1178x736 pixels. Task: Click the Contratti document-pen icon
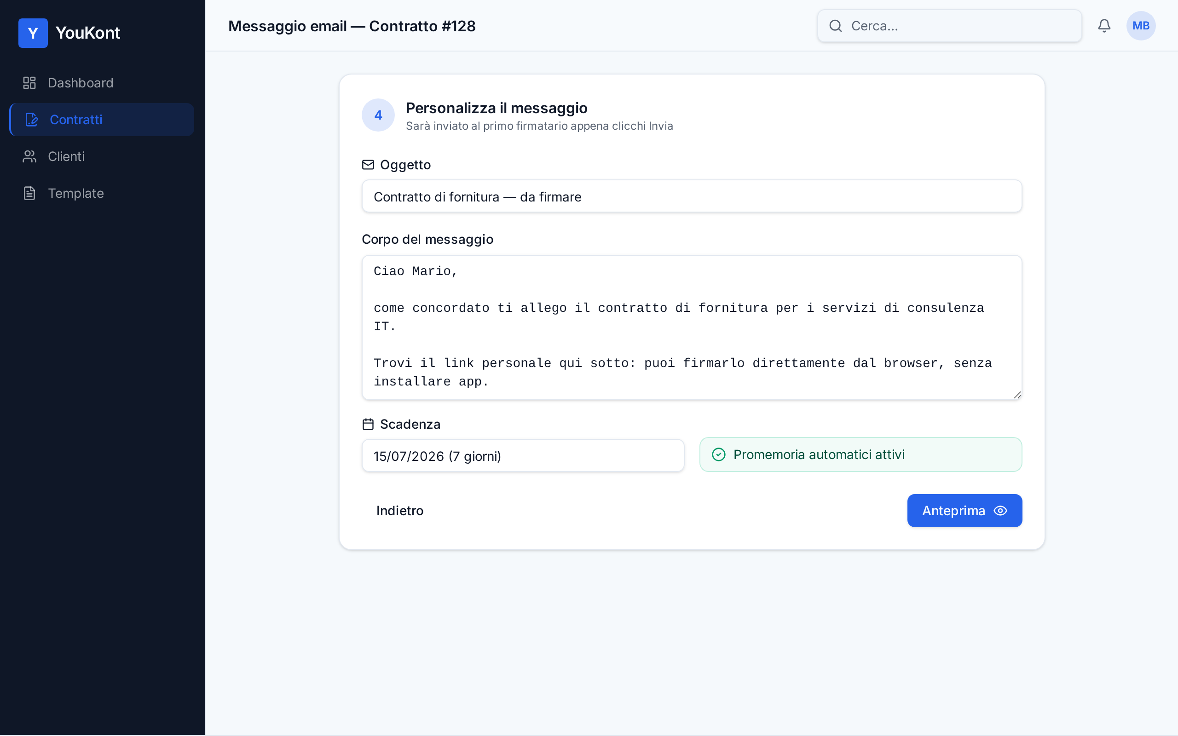[x=32, y=120]
